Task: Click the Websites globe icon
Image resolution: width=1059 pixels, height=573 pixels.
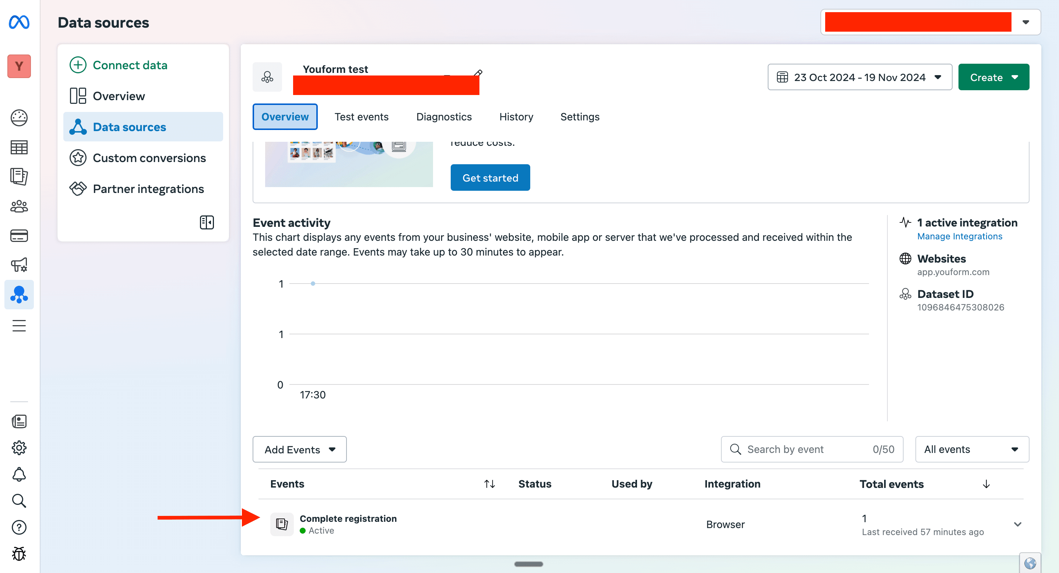Action: (905, 259)
